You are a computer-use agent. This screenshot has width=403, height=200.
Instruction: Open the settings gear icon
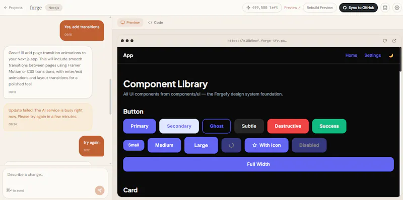pyautogui.click(x=397, y=8)
